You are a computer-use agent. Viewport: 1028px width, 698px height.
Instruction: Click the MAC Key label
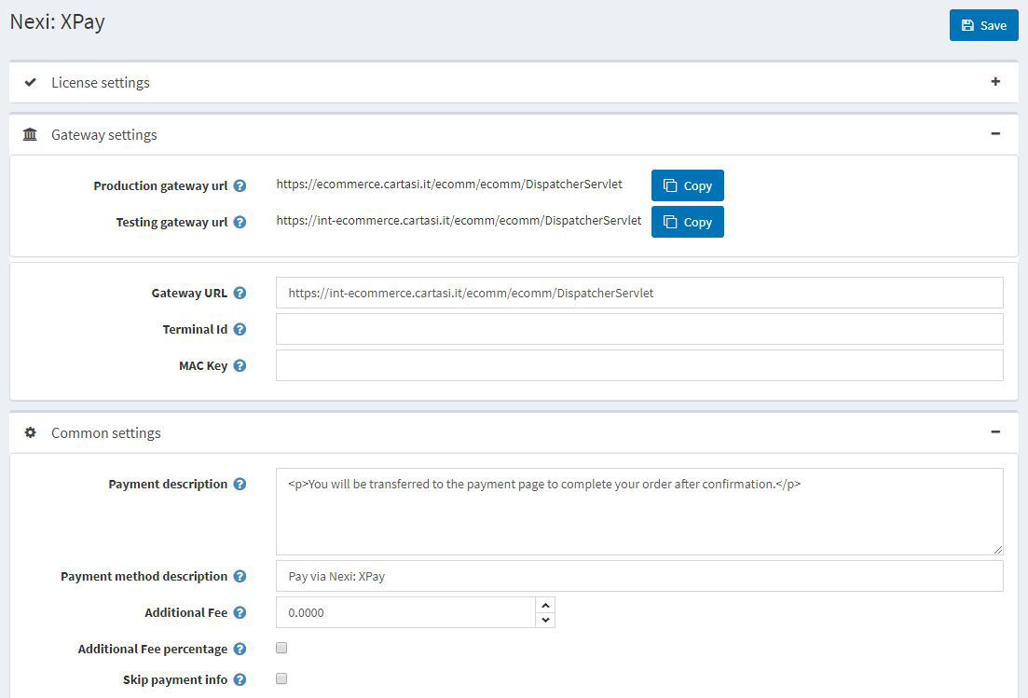coord(203,365)
